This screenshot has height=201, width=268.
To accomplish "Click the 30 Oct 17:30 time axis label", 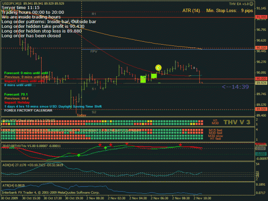I will click(x=53, y=198).
